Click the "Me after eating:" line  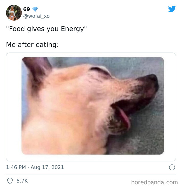click(32, 45)
